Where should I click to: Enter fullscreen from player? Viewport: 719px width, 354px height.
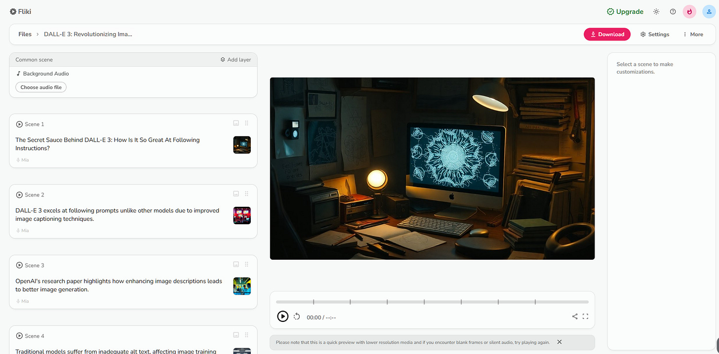point(586,316)
